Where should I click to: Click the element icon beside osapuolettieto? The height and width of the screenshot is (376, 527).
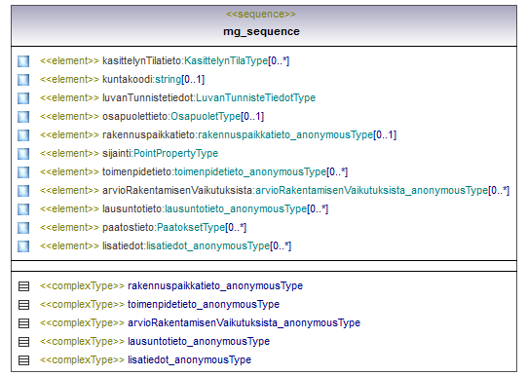(x=23, y=117)
